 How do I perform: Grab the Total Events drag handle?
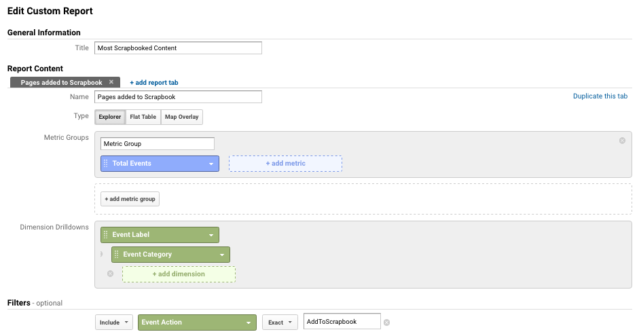[x=105, y=164]
